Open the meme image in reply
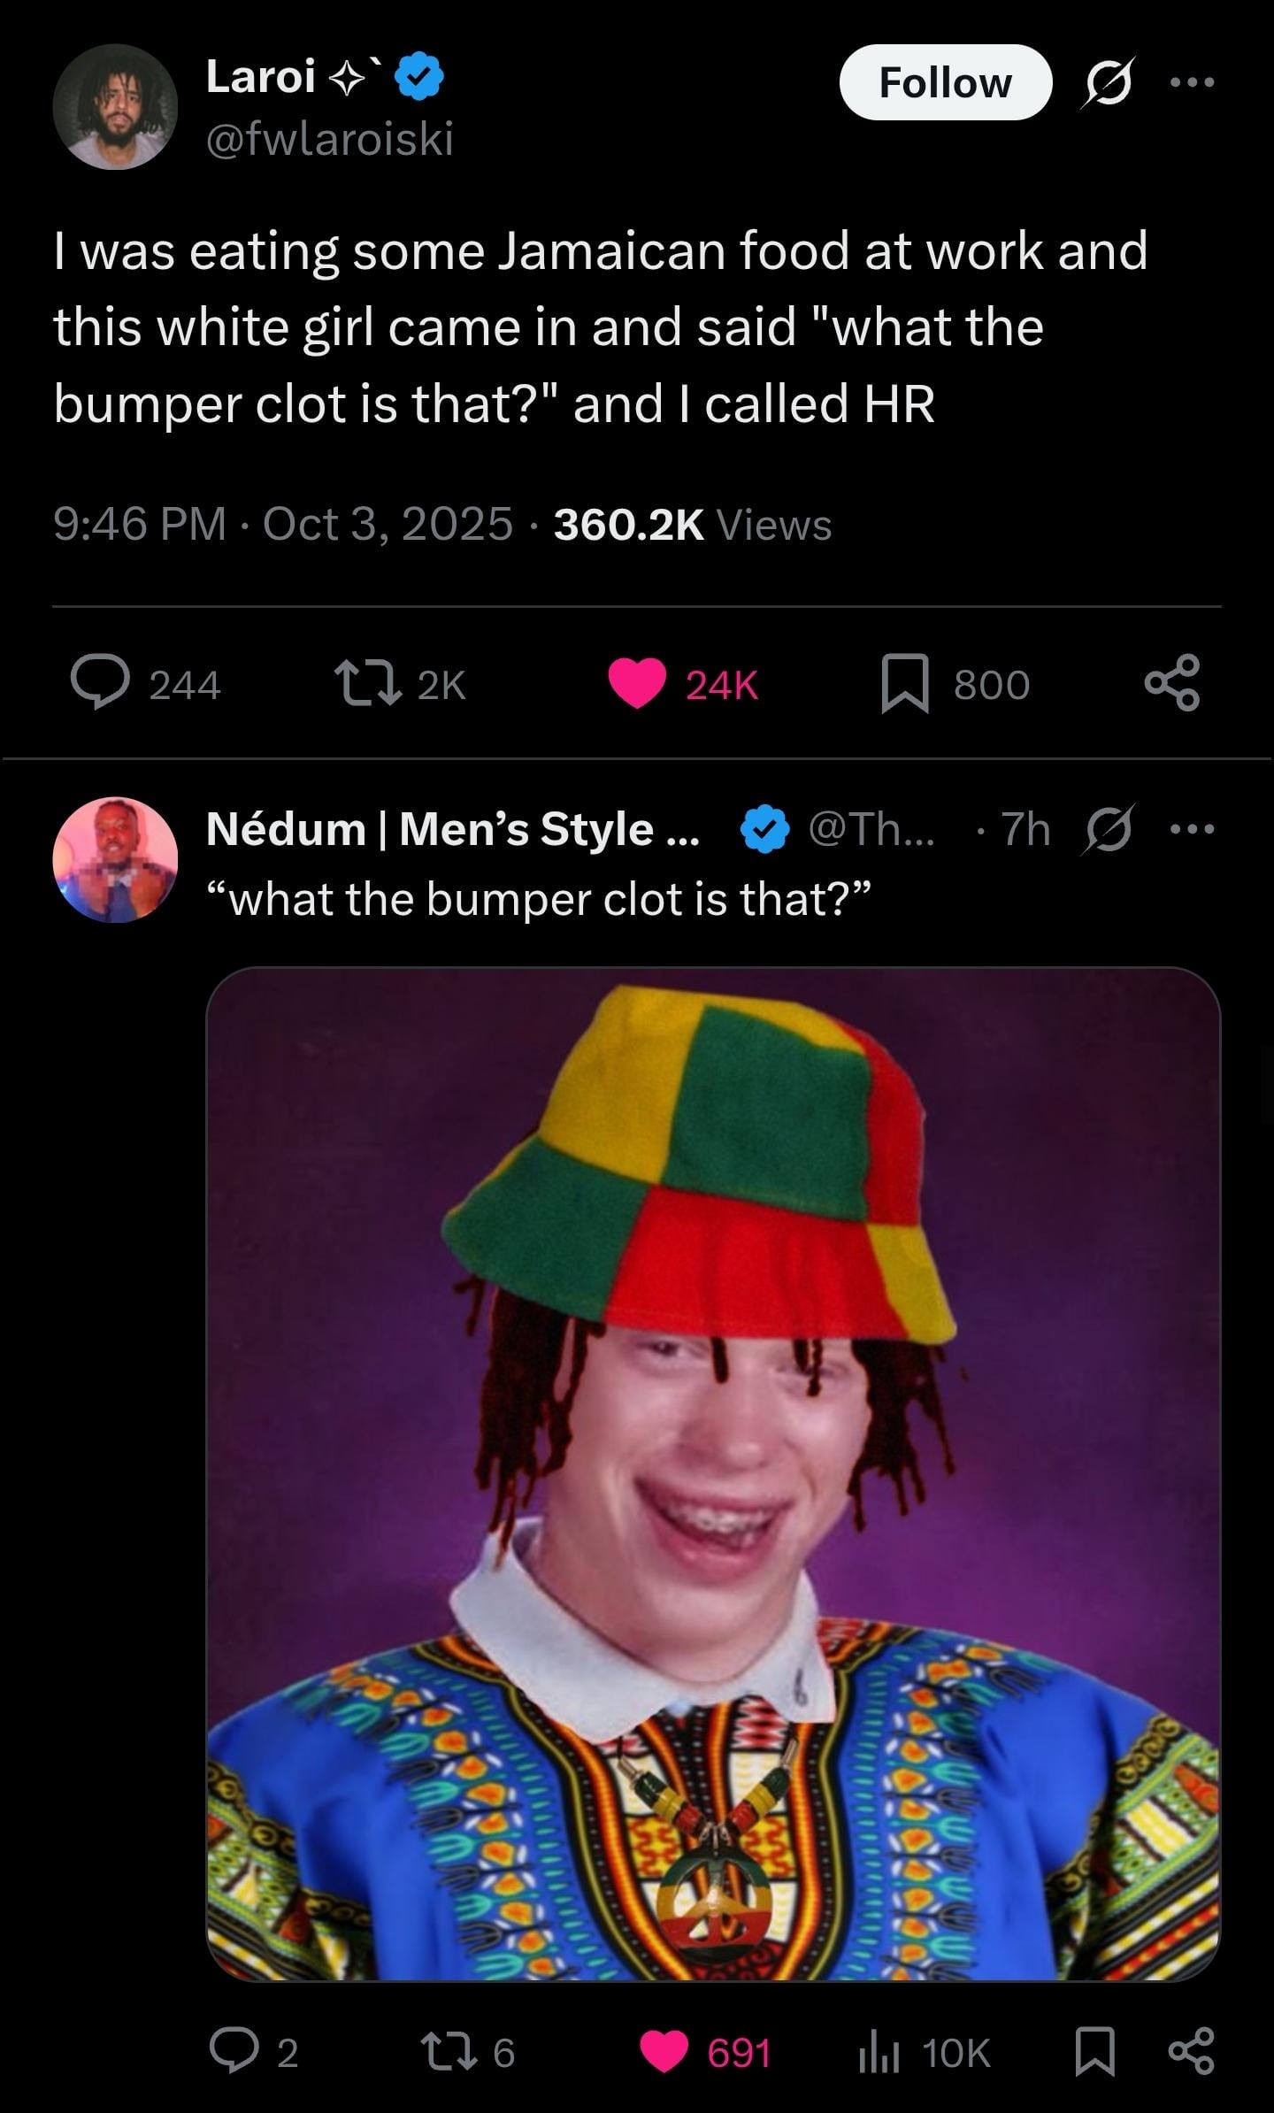The image size is (1274, 2113). point(713,1474)
